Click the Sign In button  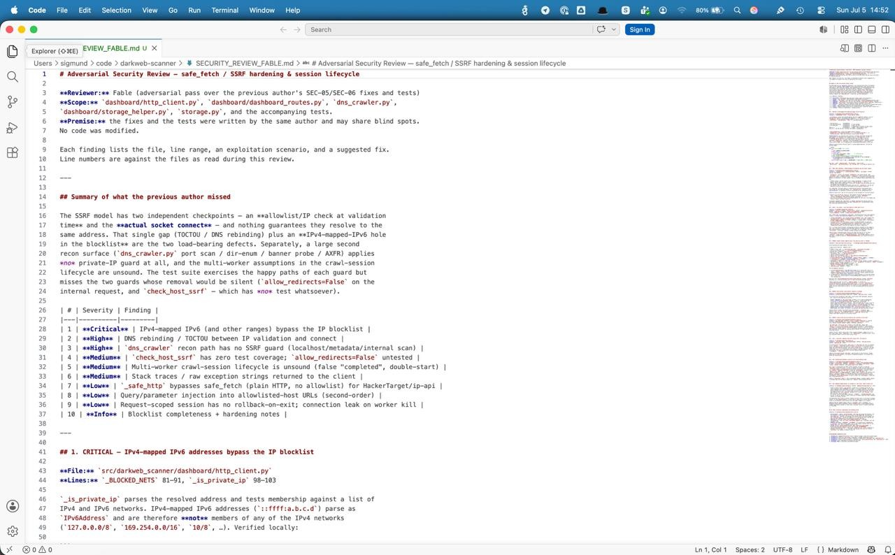[639, 29]
